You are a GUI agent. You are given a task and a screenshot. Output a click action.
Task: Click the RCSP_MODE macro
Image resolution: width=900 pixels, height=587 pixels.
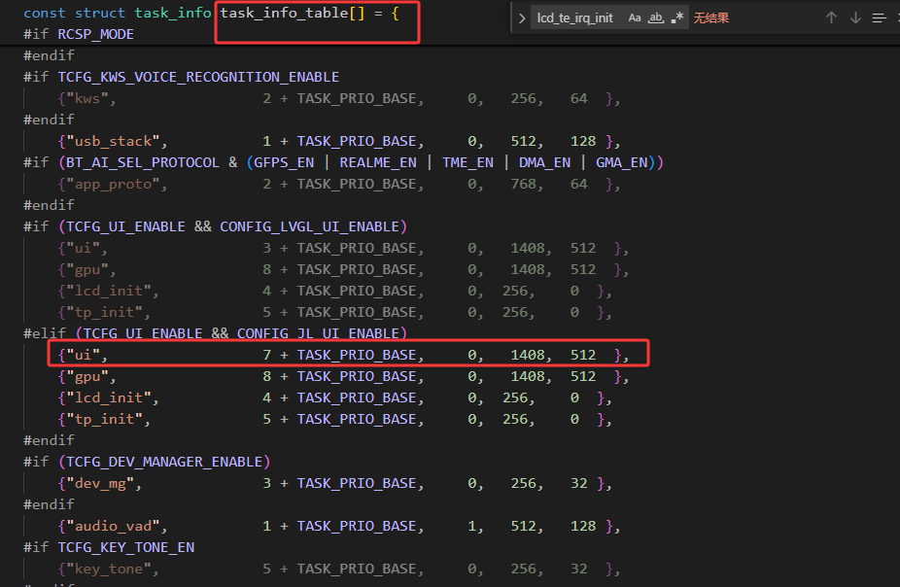(x=96, y=34)
